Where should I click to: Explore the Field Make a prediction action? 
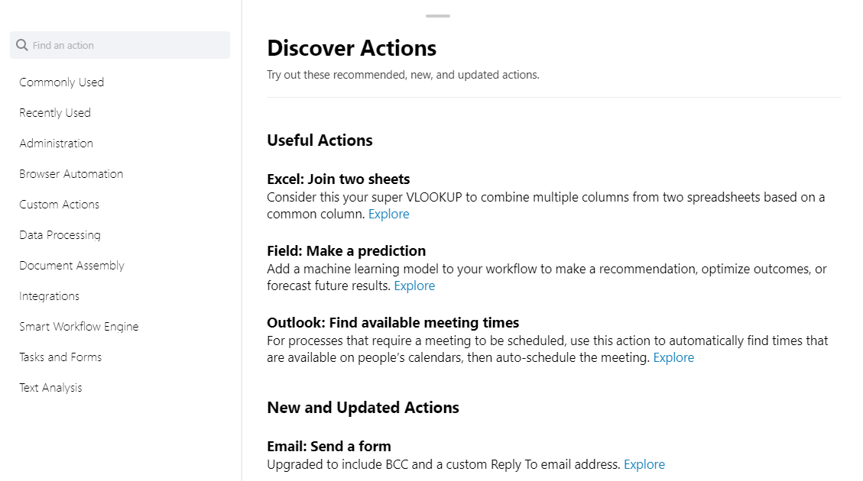[x=414, y=286]
